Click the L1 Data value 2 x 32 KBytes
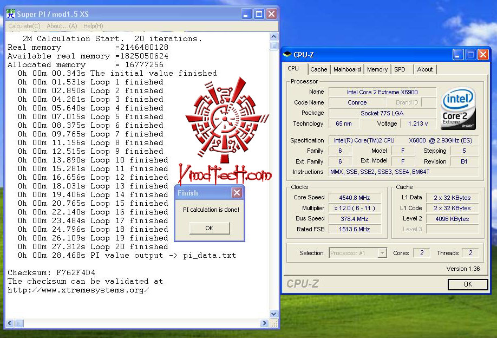497x338 pixels. coord(452,198)
